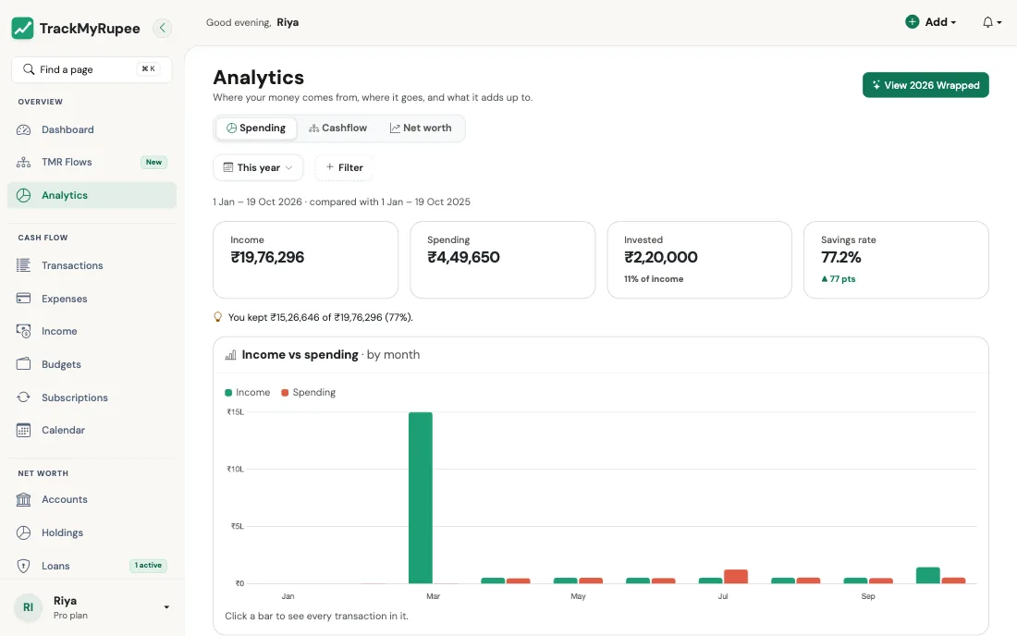Click the Loans shield icon
The height and width of the screenshot is (636, 1017).
click(x=23, y=566)
